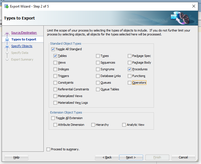The image size is (201, 164).
Task: Check the Queue Tables option
Action: (98, 89)
